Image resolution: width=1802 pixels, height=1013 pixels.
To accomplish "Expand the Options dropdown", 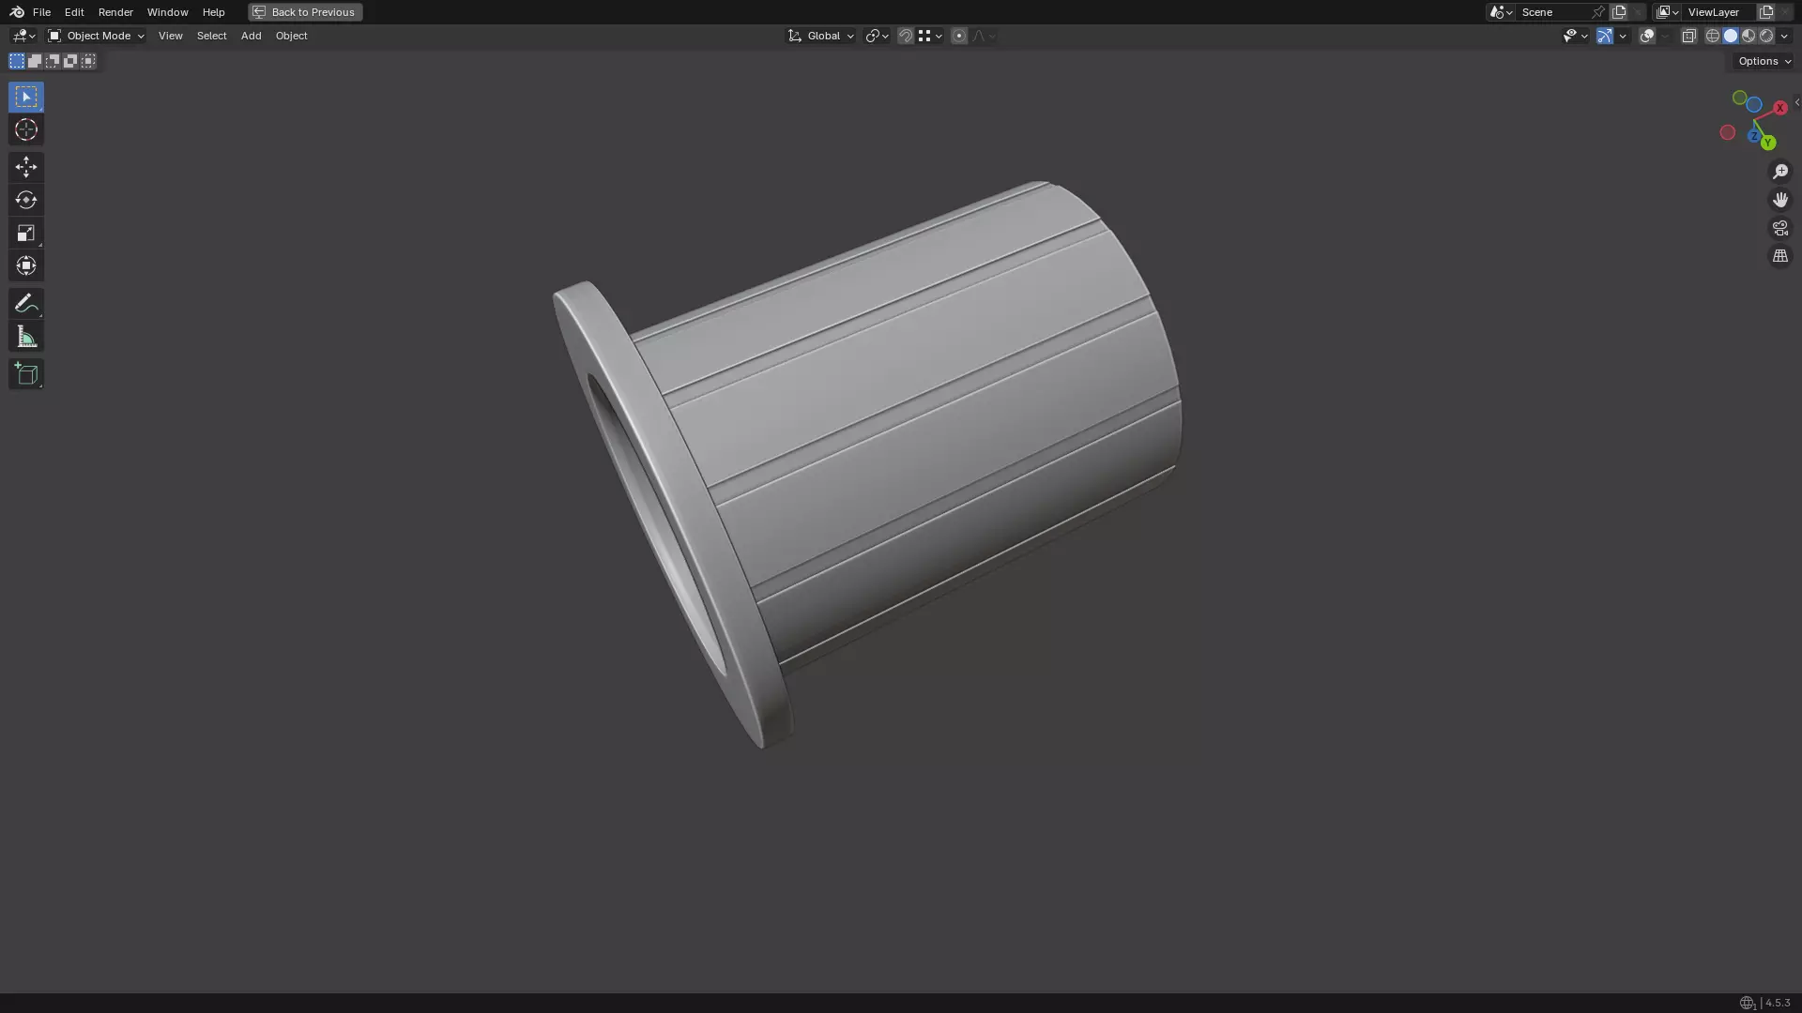I will click(1764, 61).
